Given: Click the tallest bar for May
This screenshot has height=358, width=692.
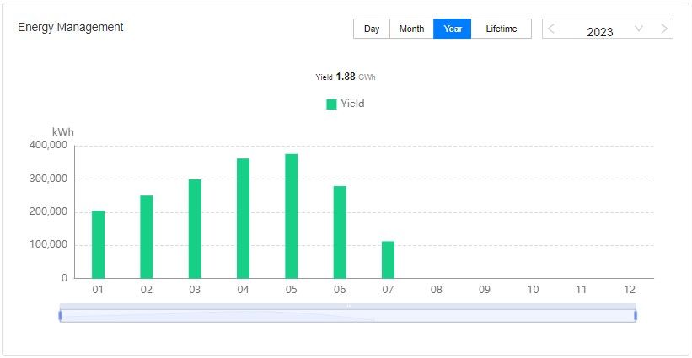Looking at the screenshot, I should pos(292,216).
